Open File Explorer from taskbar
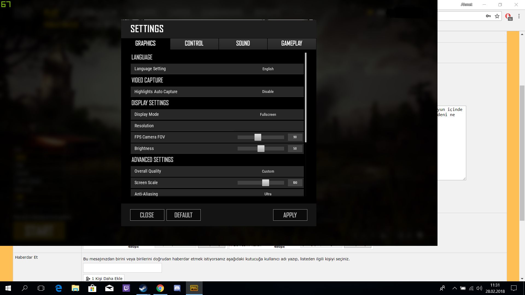 (75, 288)
